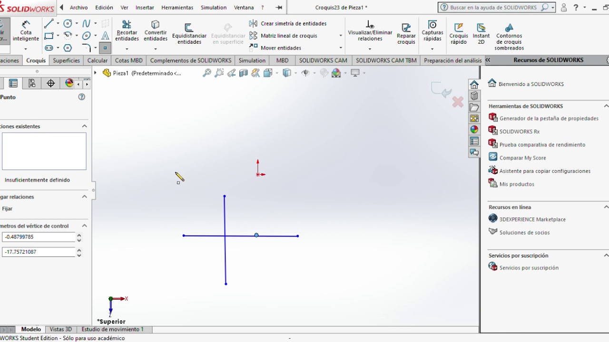
Task: Click Crear simetría de entidades
Action: tap(288, 23)
